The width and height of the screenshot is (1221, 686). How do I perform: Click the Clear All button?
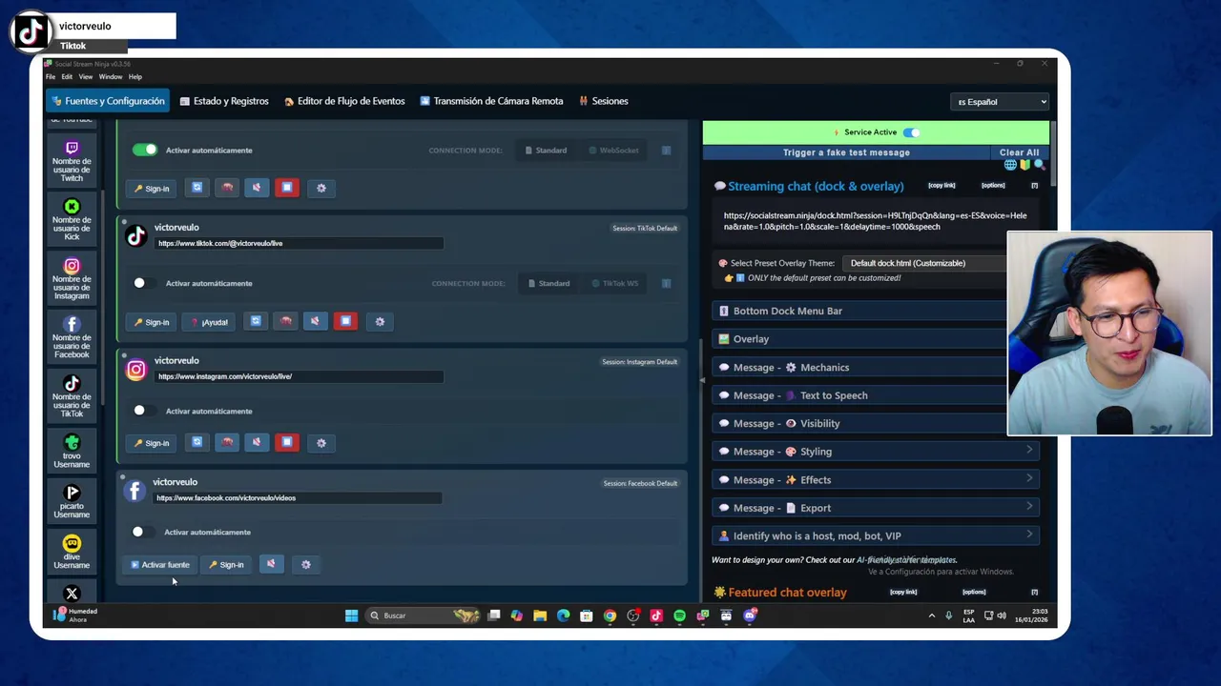(x=1019, y=152)
